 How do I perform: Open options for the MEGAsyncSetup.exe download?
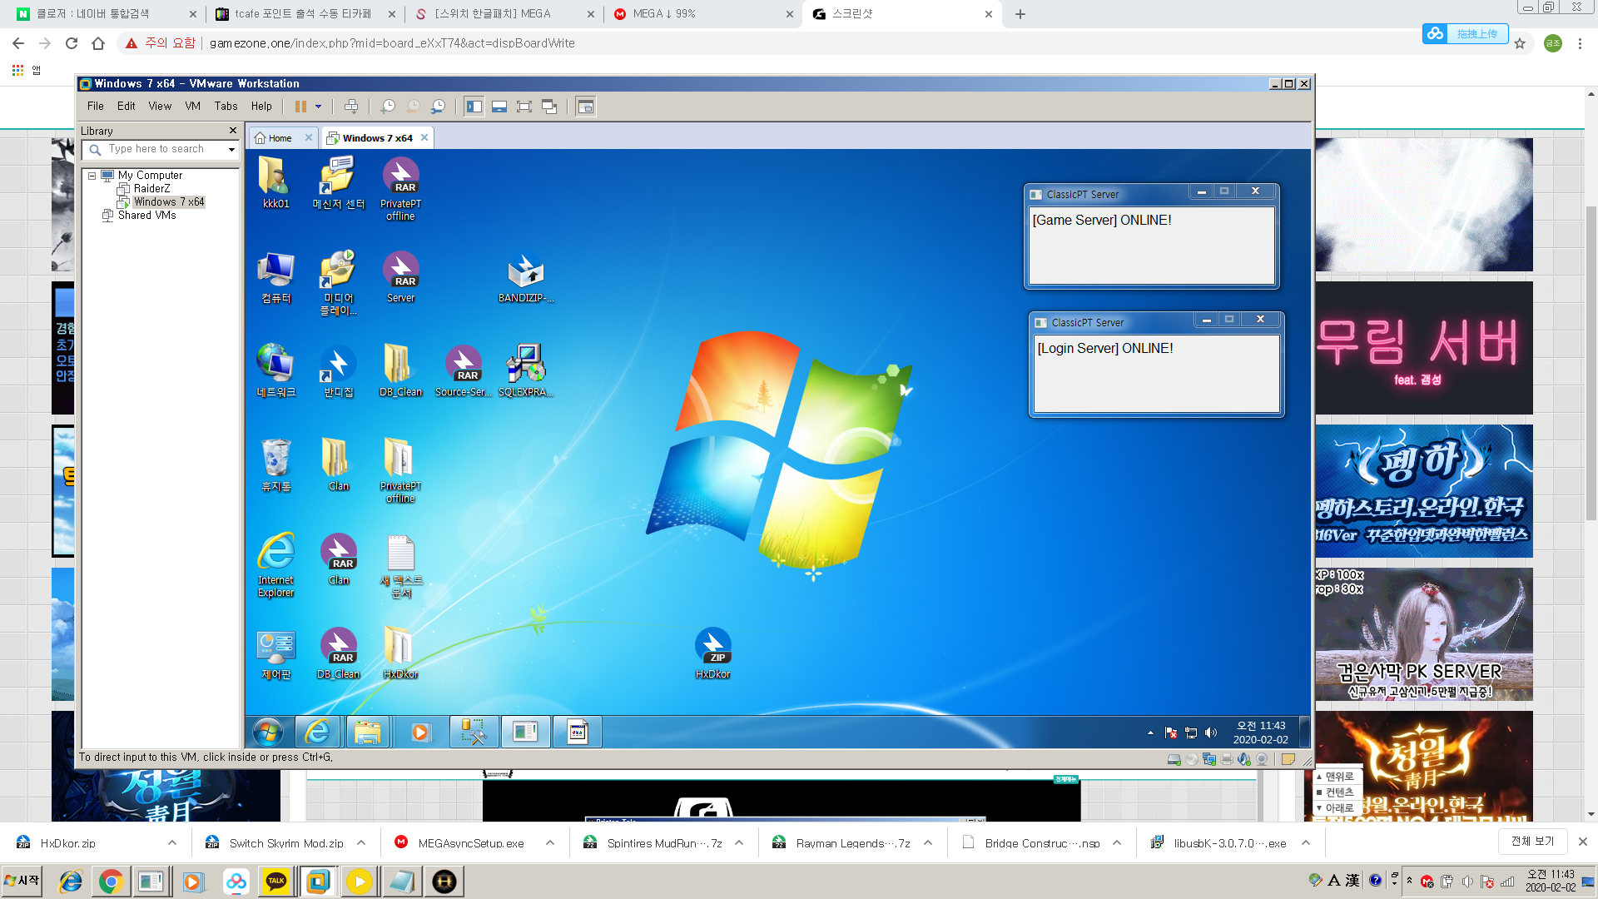click(x=550, y=842)
